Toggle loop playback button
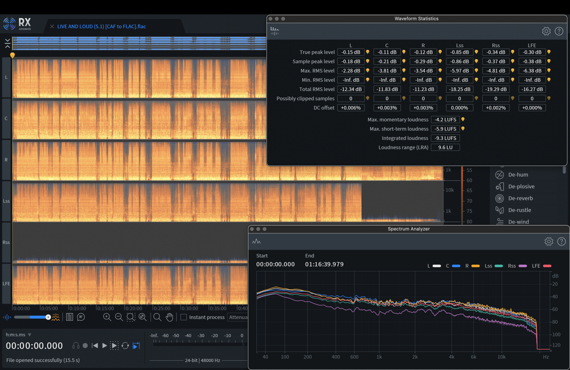The height and width of the screenshot is (370, 570). 125,345
